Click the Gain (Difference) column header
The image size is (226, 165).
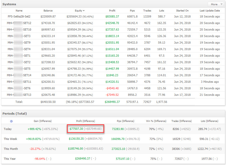pyautogui.click(x=43, y=121)
